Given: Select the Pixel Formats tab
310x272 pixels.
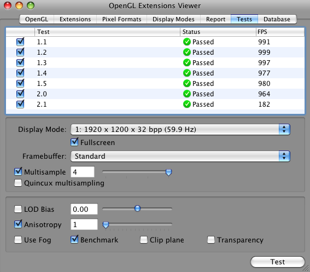Looking at the screenshot, I should tap(121, 19).
